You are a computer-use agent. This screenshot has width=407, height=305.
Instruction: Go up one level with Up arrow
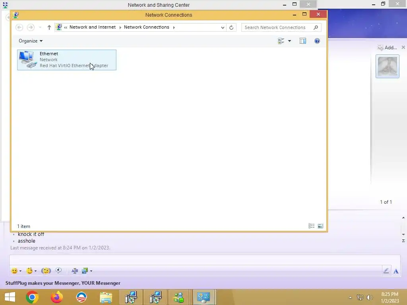point(49,27)
